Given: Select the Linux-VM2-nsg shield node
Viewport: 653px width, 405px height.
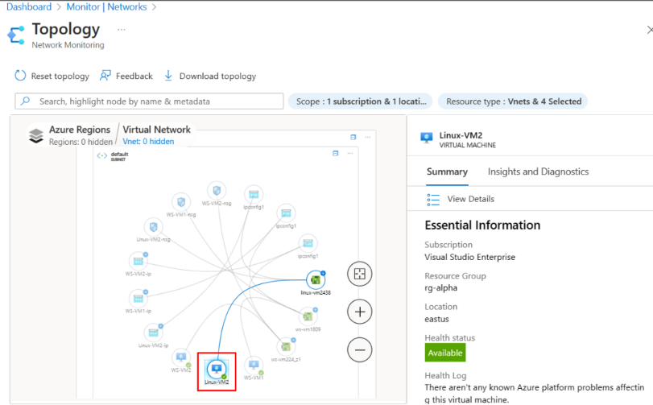Looking at the screenshot, I should (x=153, y=227).
